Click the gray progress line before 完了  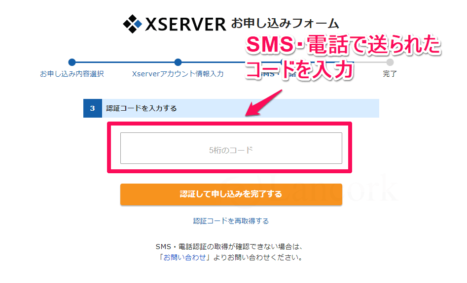(370, 62)
